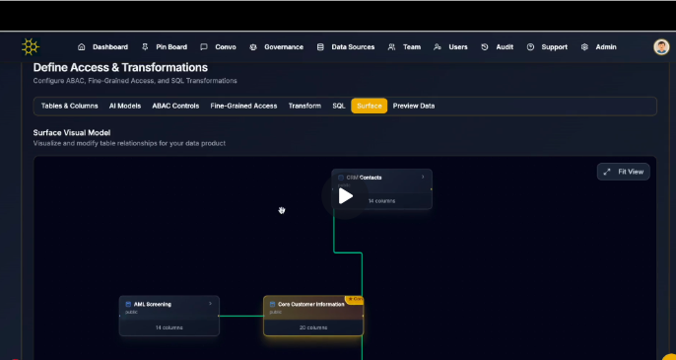Open the ABAC Controls tab

pyautogui.click(x=175, y=106)
